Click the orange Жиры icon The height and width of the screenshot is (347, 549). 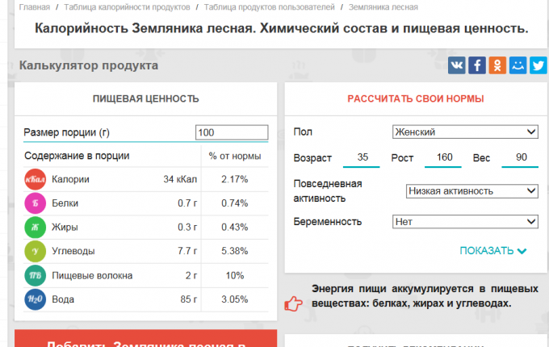click(35, 228)
